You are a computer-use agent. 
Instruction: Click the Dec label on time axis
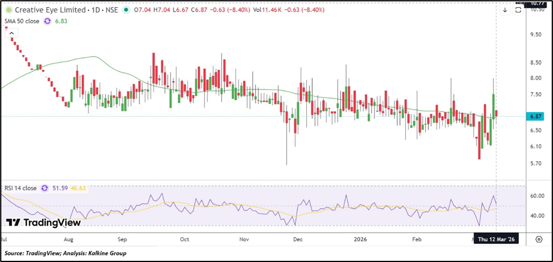(298, 240)
